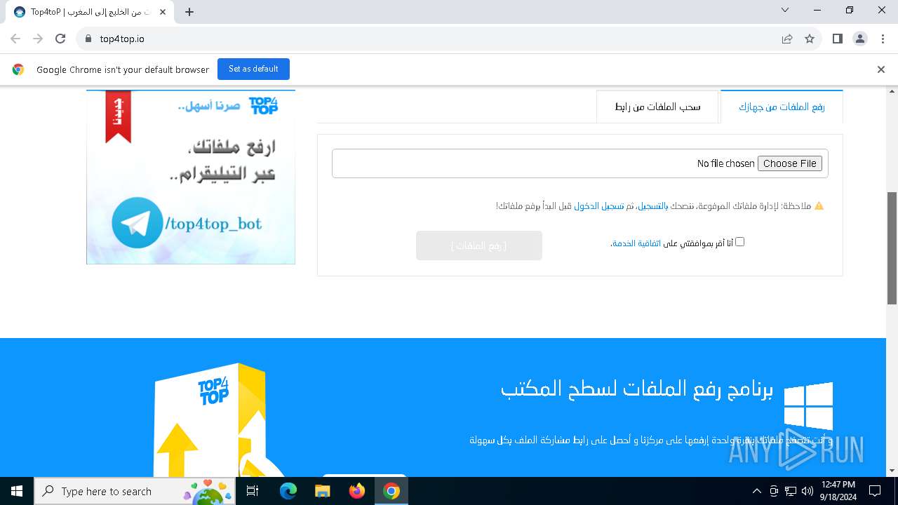Image resolution: width=898 pixels, height=505 pixels.
Task: View site information lock icon
Action: (x=88, y=39)
